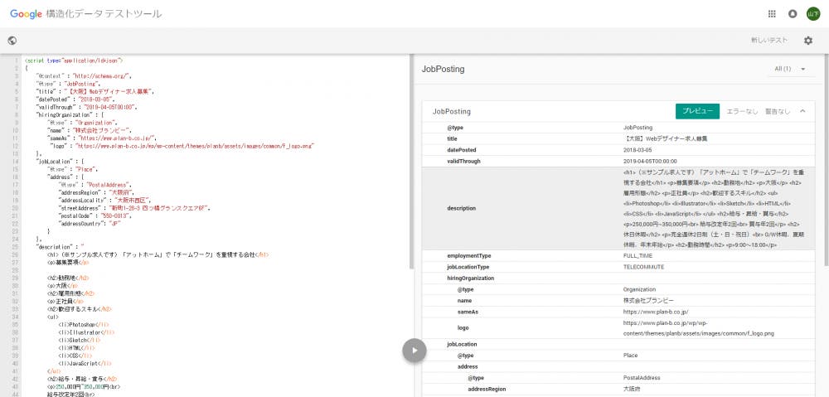Collapse the JobPosting result card
Image resolution: width=829 pixels, height=397 pixels.
(x=802, y=111)
